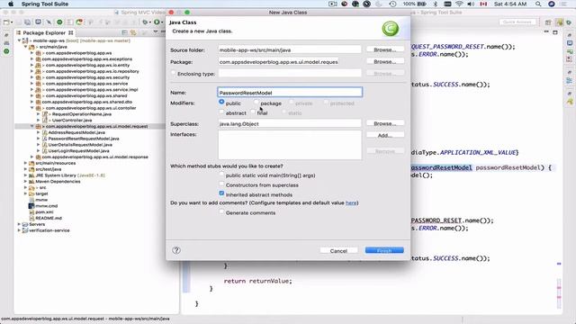The width and height of the screenshot is (576, 324).
Task: Expand the Maven Dependencies node
Action: [x=26, y=182]
